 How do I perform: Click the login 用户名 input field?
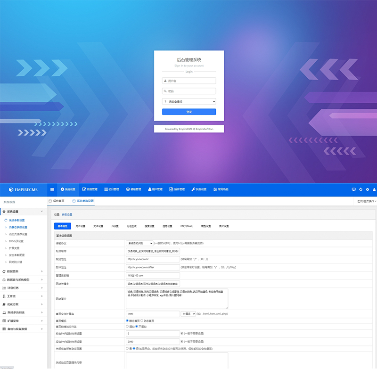point(189,81)
